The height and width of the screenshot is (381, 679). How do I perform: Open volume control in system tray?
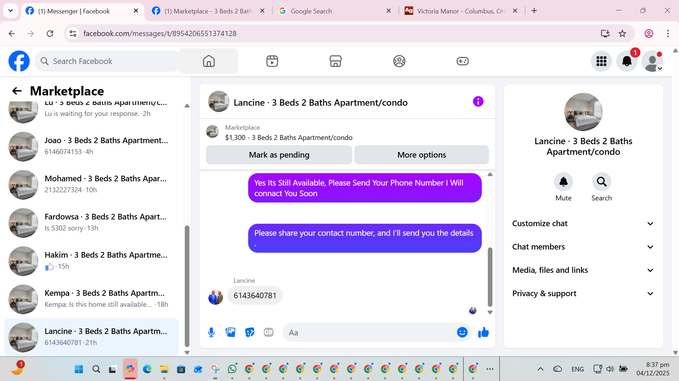(x=610, y=369)
